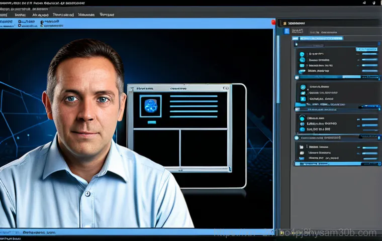Click the blue globe icon in the dialog
The width and height of the screenshot is (382, 241).
pyautogui.click(x=151, y=106)
